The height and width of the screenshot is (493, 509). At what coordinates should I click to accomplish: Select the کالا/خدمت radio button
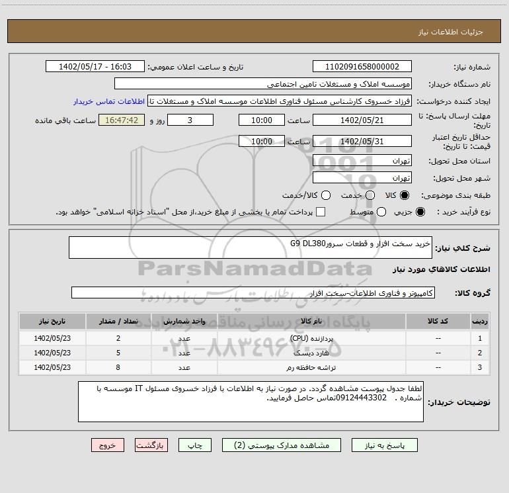tap(326, 195)
